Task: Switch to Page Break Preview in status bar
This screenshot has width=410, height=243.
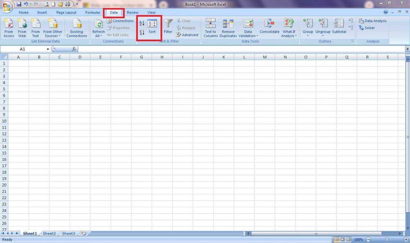Action: pyautogui.click(x=348, y=239)
